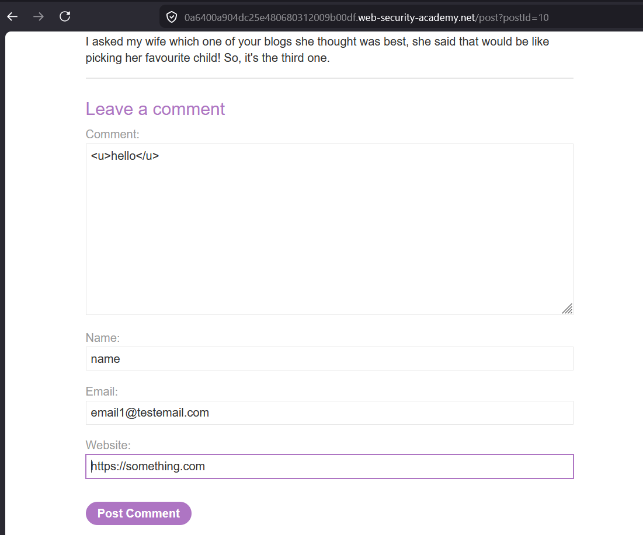The height and width of the screenshot is (535, 643).
Task: Click the "Comment:" field label
Action: [112, 134]
